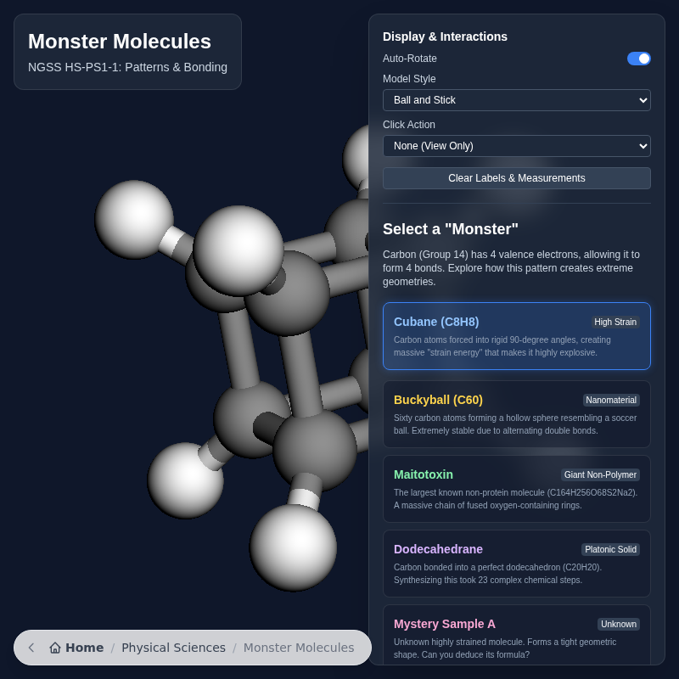Open the Click Action combo box

[x=516, y=146]
